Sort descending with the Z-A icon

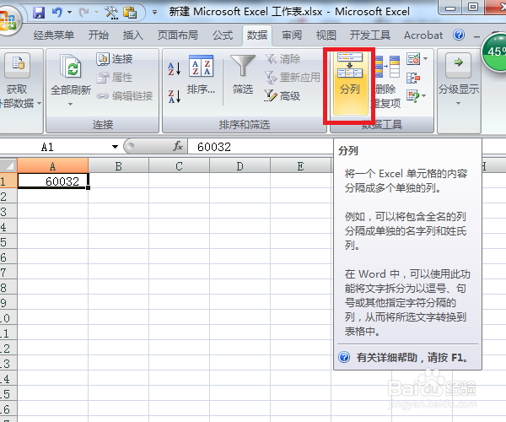coord(175,96)
